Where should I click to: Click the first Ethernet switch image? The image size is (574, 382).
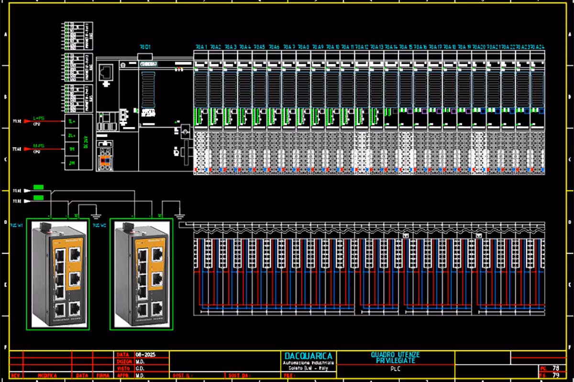point(57,274)
